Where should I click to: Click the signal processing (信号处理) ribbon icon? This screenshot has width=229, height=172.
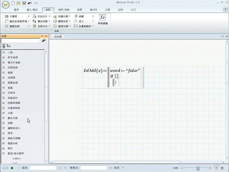(x=55, y=26)
